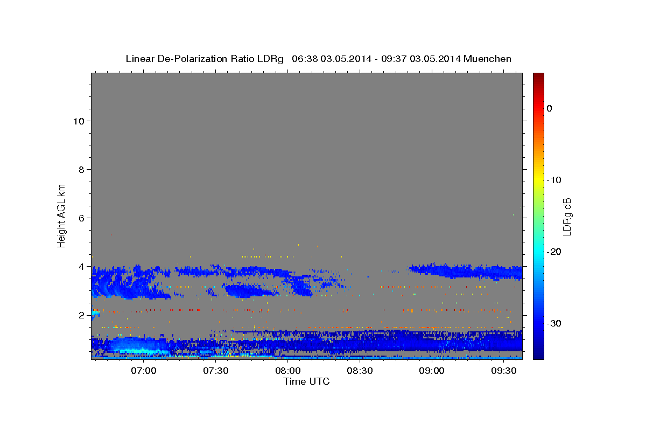
Task: Click the 07:00 time tick label
Action: point(144,371)
